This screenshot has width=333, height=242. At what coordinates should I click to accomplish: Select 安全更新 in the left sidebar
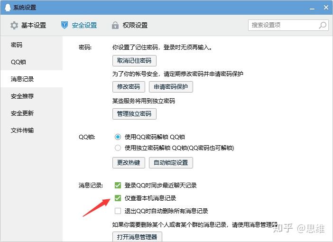(31, 113)
